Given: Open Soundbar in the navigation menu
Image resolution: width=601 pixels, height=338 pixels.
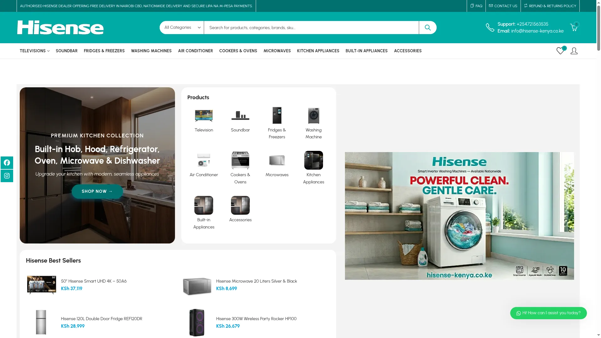Looking at the screenshot, I should pos(67,51).
